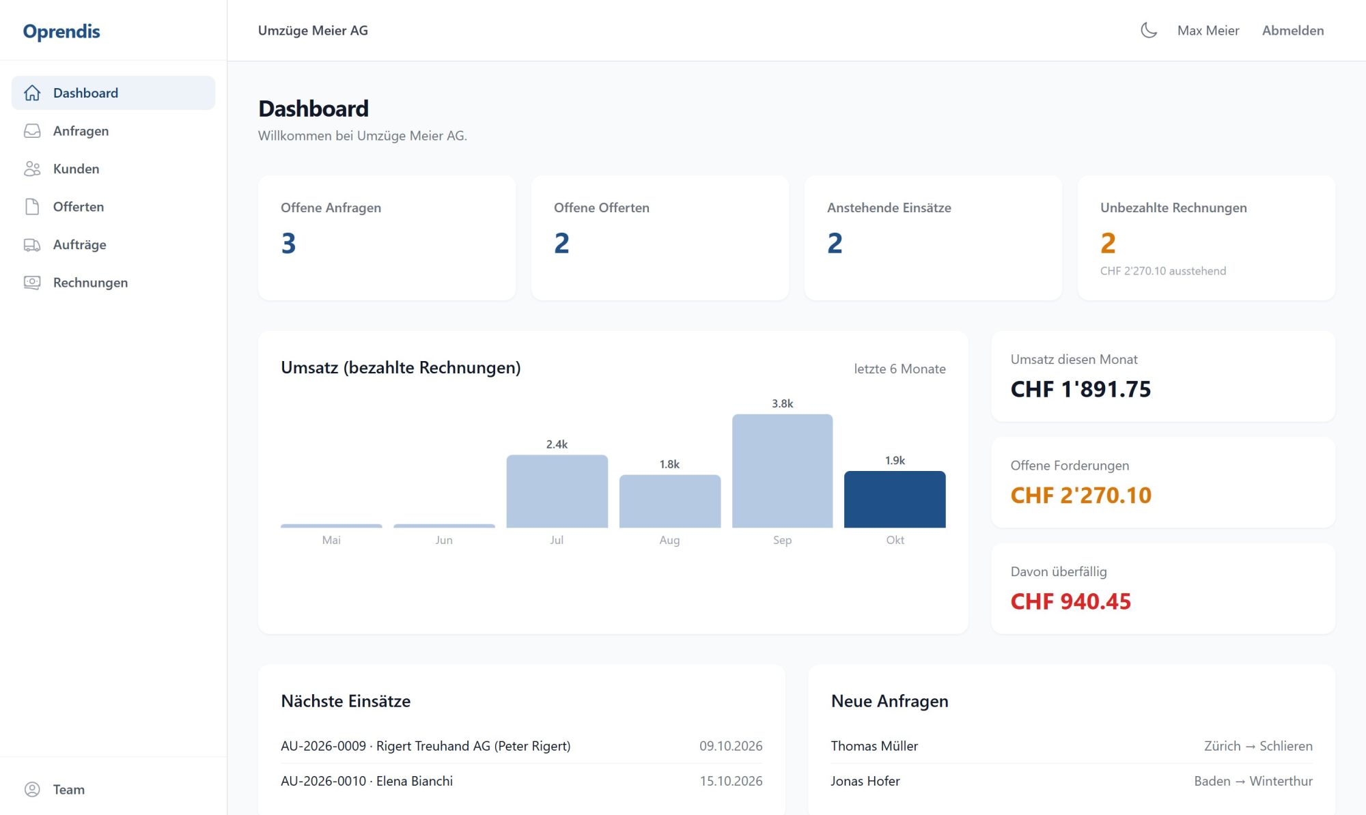Navigate to the Aufträge label
1366x815 pixels.
80,244
